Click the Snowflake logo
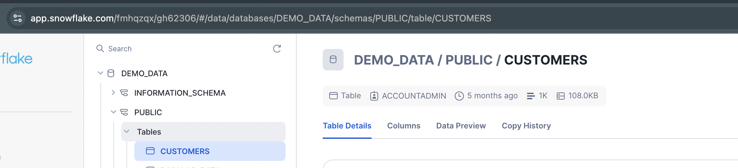 16,59
